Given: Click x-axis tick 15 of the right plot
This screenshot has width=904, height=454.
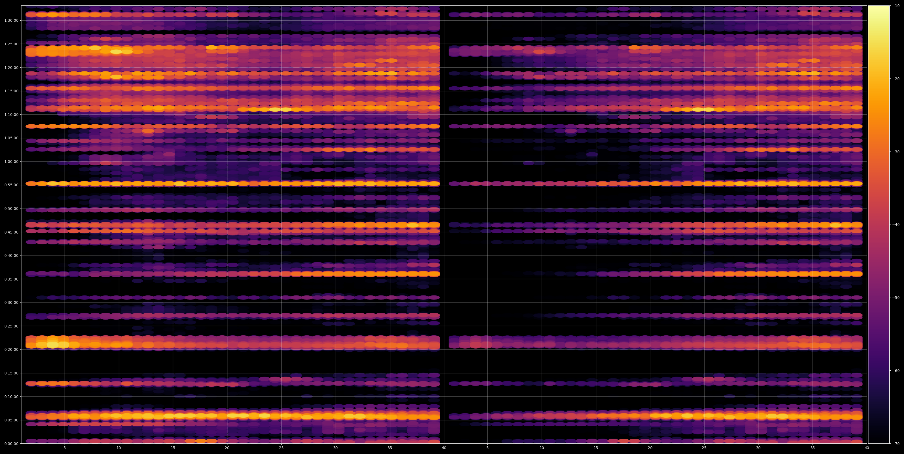Looking at the screenshot, I should (596, 448).
